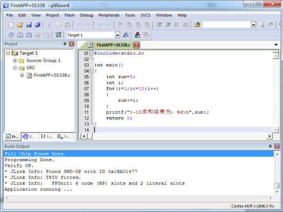The image size is (283, 212).
Task: Collapse the SRC folder in project tree
Action: point(15,68)
